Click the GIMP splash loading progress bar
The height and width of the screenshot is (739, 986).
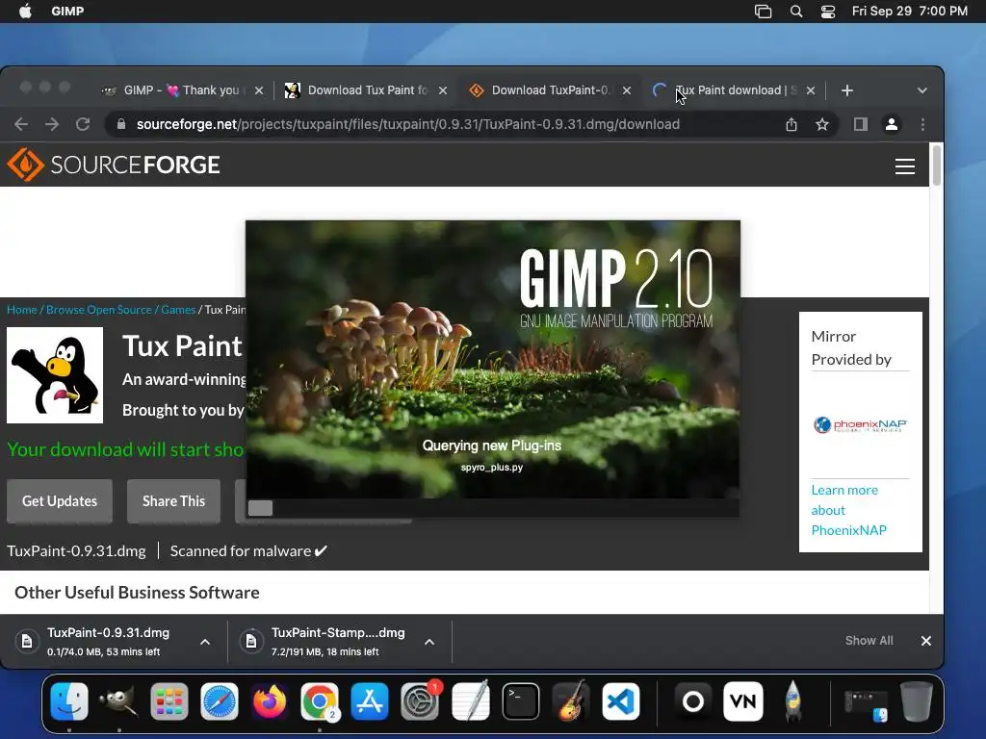click(492, 508)
